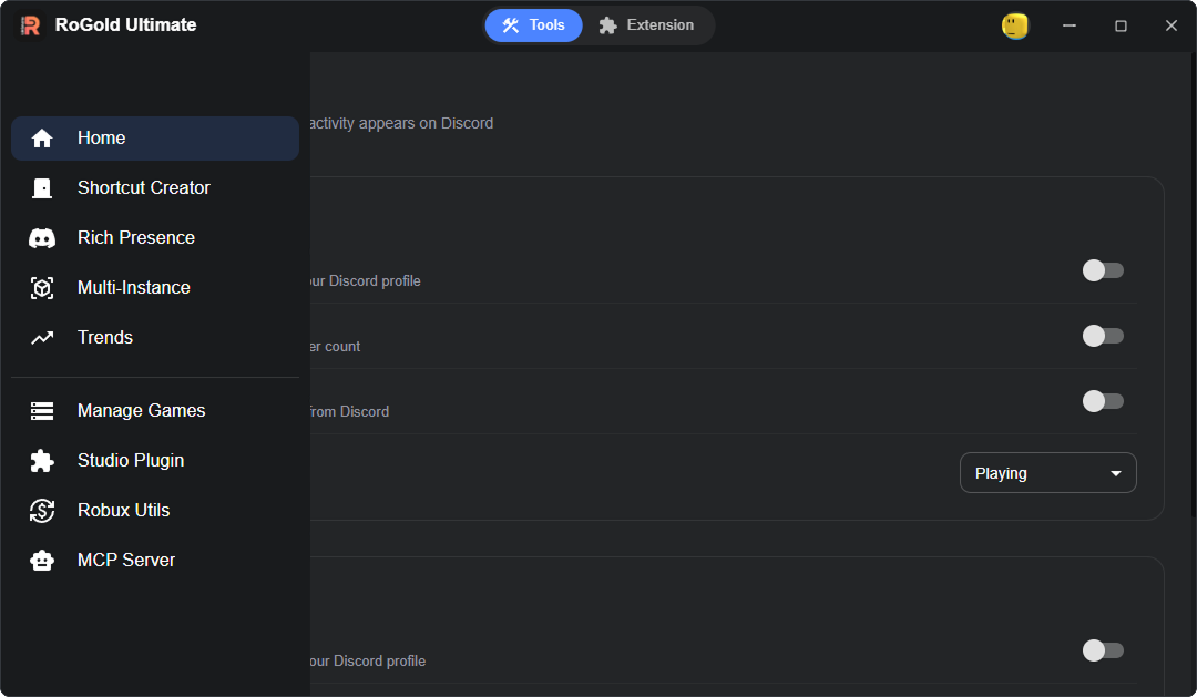Toggle the switch on the 'count' row

tap(1103, 336)
